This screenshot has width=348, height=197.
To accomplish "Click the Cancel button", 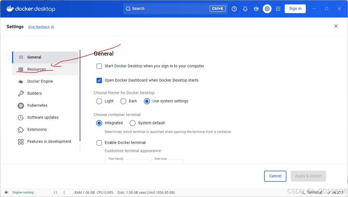I will point(275,176).
